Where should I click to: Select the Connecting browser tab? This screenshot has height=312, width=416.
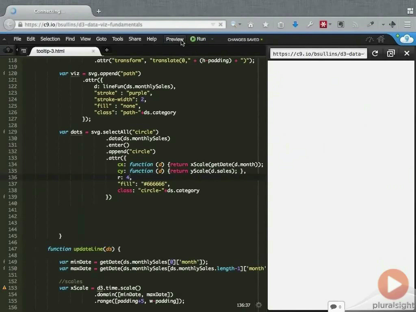pos(49,11)
